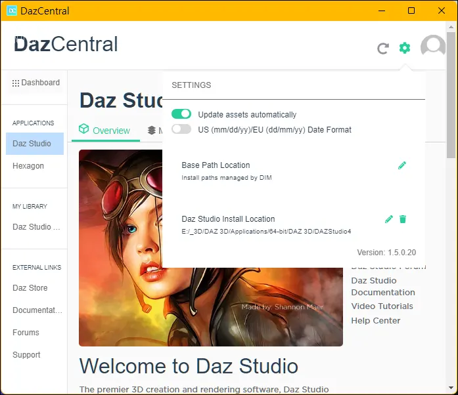The width and height of the screenshot is (458, 395).
Task: Minimize the DazCentral window
Action: coord(382,10)
